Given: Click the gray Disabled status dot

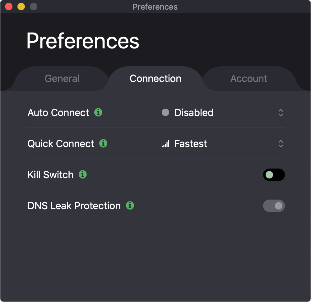Looking at the screenshot, I should click(x=165, y=112).
